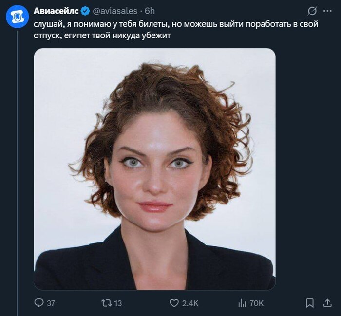Click the Grok slashed-circle icon
Image resolution: width=341 pixels, height=316 pixels.
click(x=312, y=11)
